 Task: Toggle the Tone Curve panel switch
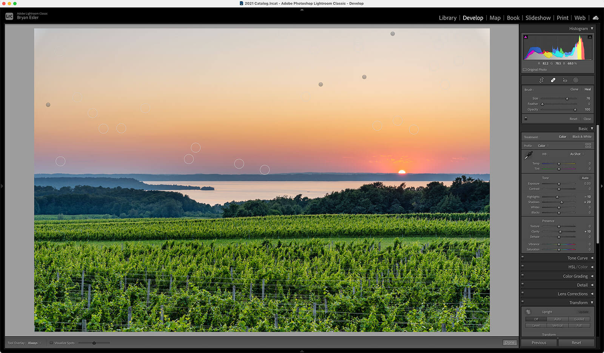click(x=522, y=257)
